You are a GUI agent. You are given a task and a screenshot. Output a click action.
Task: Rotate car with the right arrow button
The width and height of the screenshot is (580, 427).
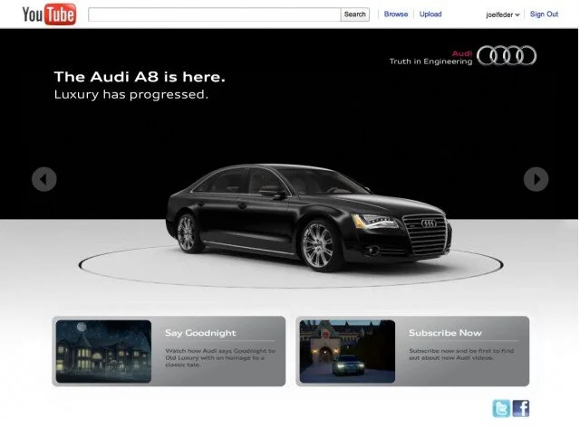point(536,179)
